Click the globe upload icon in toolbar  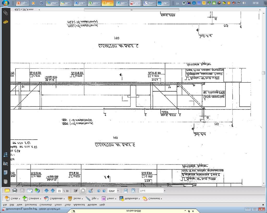tap(37, 191)
